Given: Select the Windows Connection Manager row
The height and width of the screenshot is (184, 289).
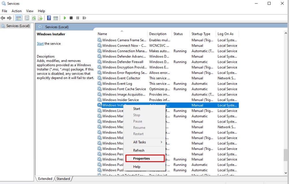Looking at the screenshot, I should click(x=168, y=51).
